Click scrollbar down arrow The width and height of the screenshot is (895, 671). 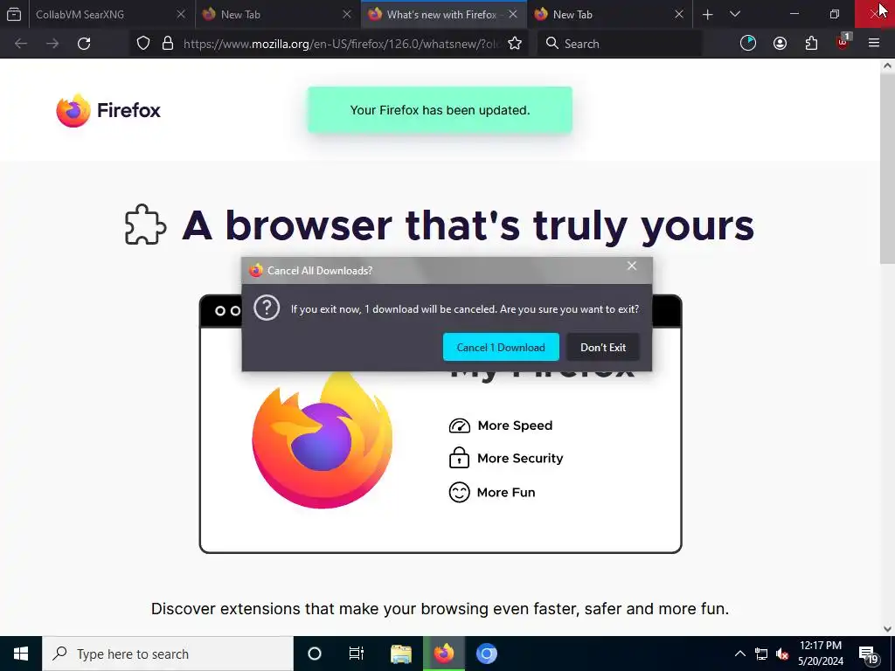pos(887,629)
